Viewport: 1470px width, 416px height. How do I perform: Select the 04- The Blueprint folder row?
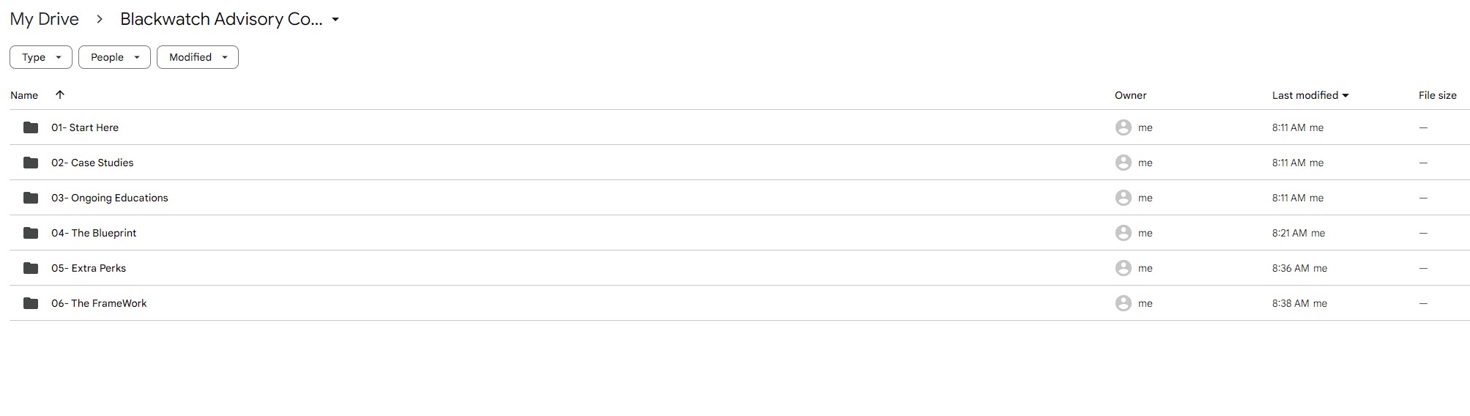[x=740, y=233]
